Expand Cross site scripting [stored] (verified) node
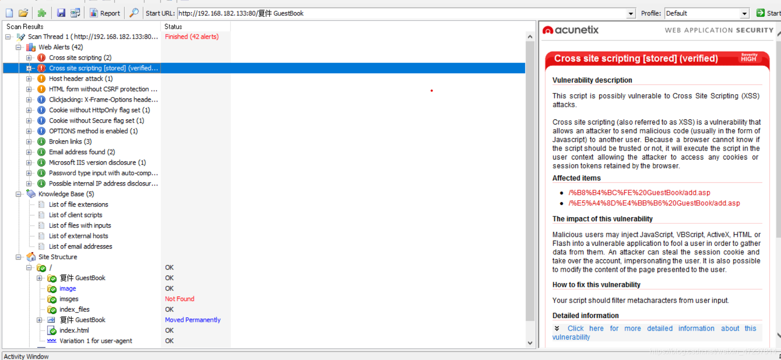 (x=29, y=68)
